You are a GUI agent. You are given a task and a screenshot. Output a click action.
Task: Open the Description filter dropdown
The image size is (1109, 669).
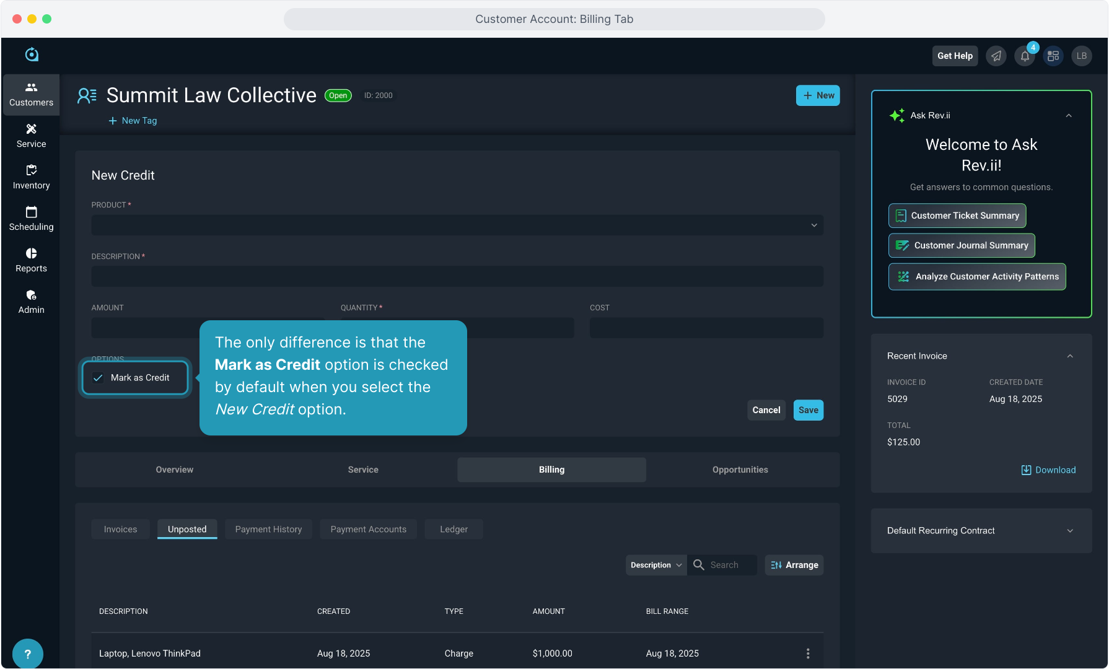tap(655, 565)
